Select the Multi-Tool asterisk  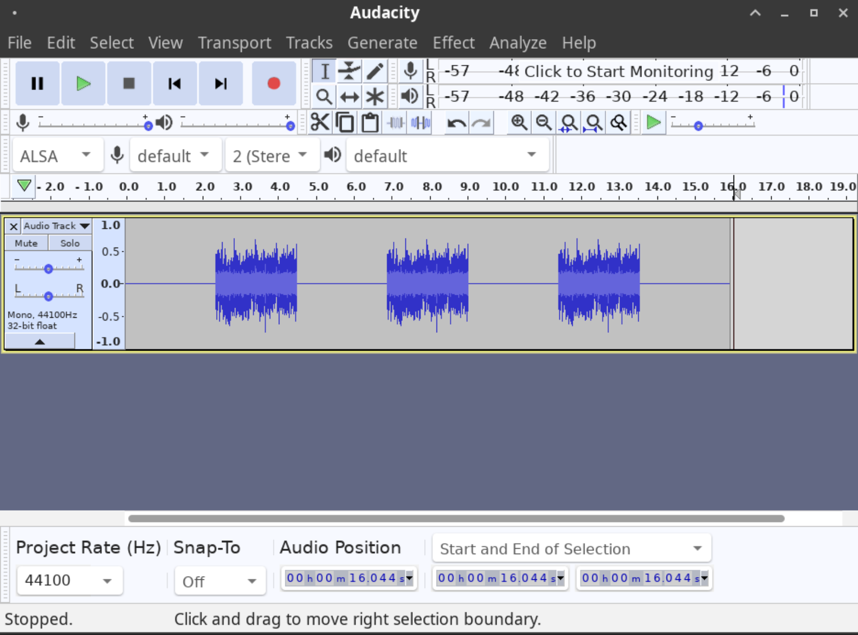(375, 97)
